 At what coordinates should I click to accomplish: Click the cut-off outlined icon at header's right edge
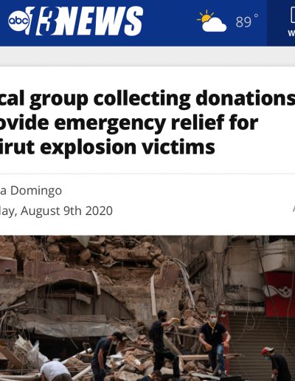(x=292, y=15)
